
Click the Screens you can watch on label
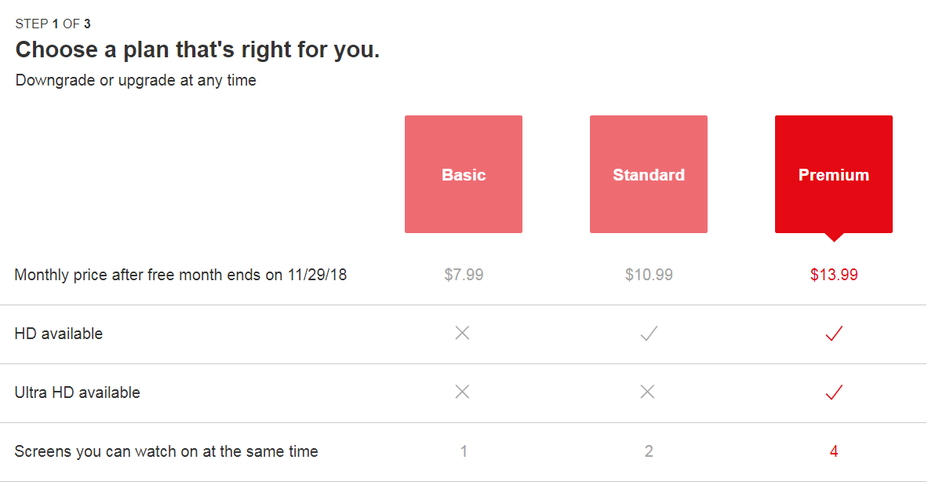pyautogui.click(x=166, y=451)
